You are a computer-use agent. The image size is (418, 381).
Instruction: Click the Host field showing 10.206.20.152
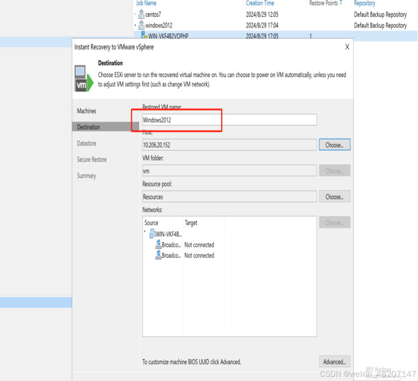(x=230, y=145)
